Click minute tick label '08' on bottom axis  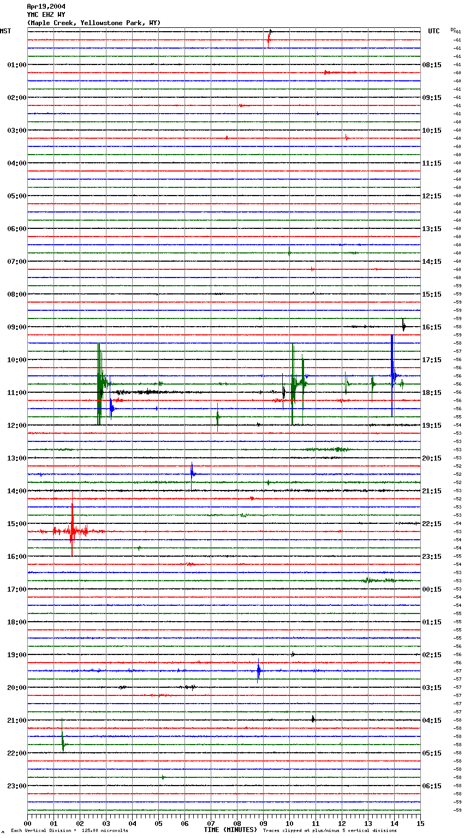pyautogui.click(x=237, y=823)
